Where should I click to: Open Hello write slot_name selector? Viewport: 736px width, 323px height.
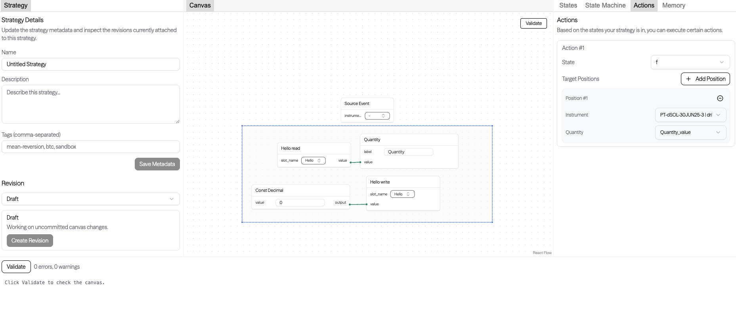click(402, 194)
